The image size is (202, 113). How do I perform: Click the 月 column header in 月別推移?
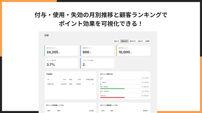tap(48, 79)
